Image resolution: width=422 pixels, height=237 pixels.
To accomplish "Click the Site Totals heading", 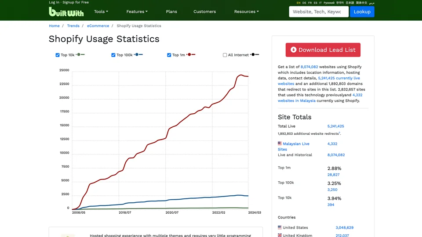I will click(295, 117).
